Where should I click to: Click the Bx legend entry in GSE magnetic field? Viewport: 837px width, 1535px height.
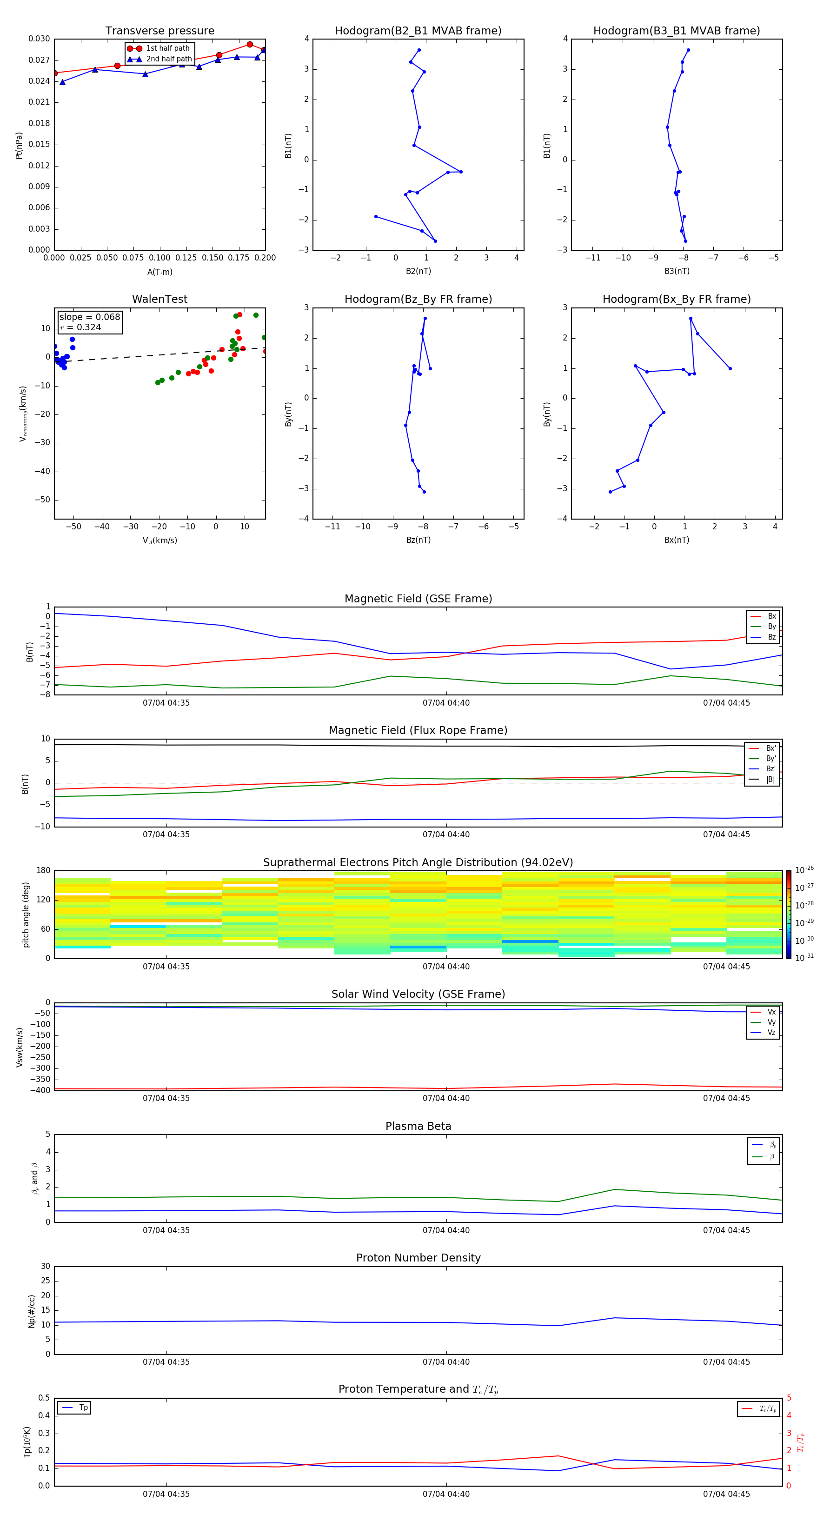pos(763,616)
